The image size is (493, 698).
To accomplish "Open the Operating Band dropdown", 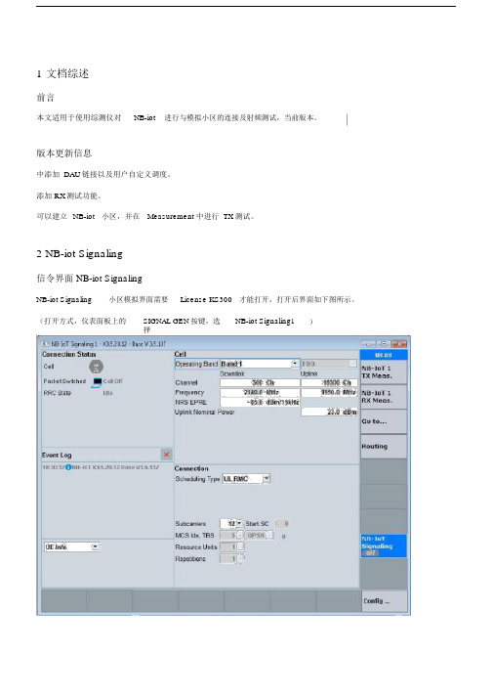I will pyautogui.click(x=295, y=364).
